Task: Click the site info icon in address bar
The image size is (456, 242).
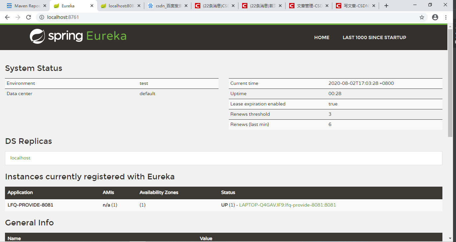Action: (42, 17)
